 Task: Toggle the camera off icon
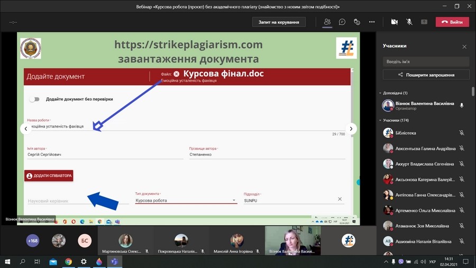click(x=395, y=22)
